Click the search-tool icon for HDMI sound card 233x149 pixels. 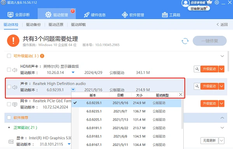coord(197,69)
